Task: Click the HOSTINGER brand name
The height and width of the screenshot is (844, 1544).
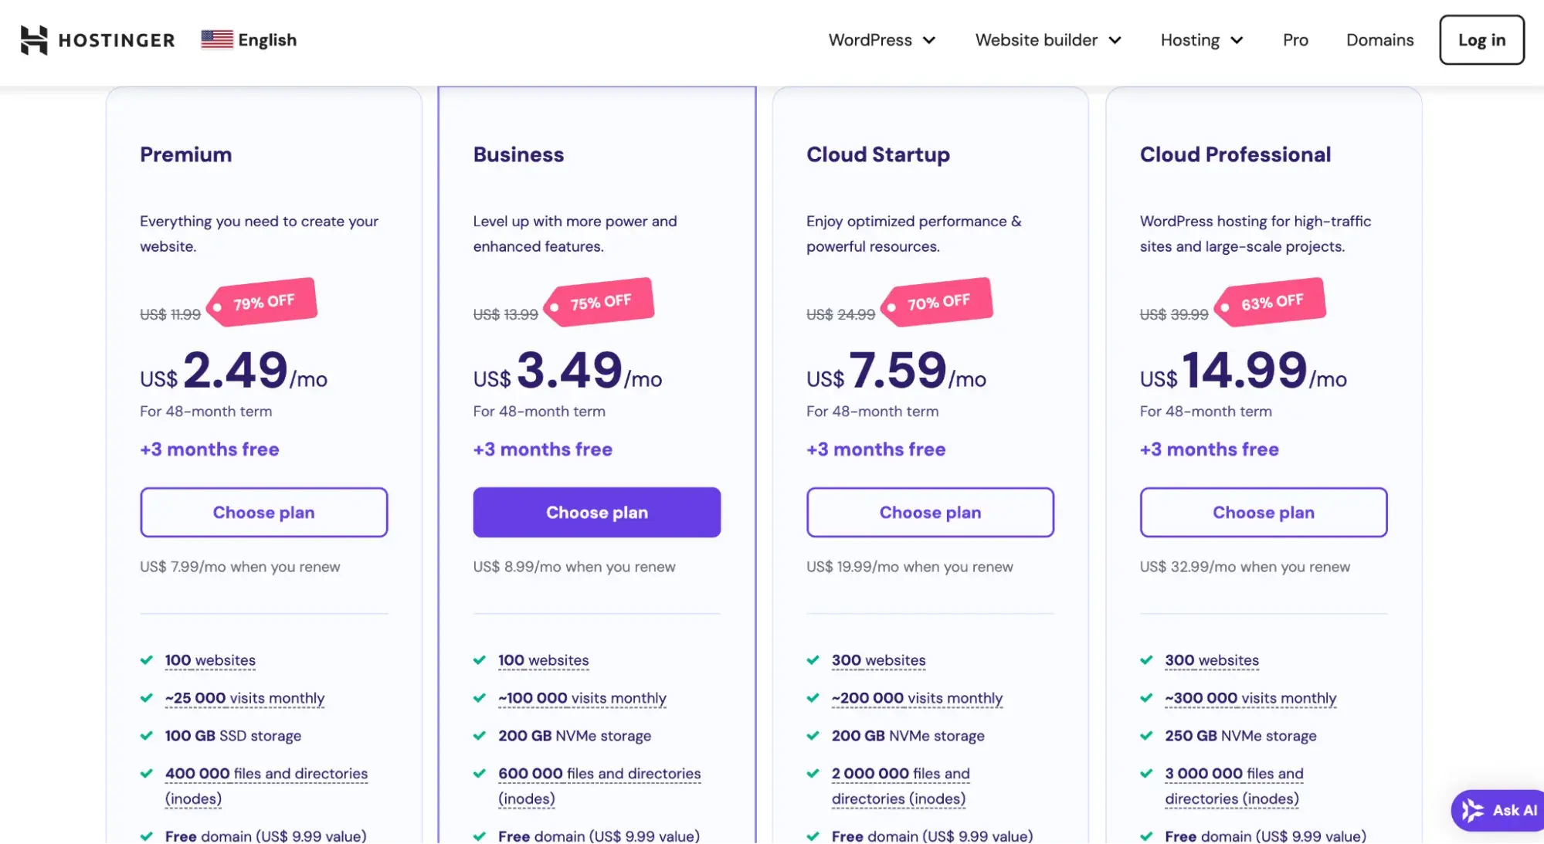Action: point(117,40)
